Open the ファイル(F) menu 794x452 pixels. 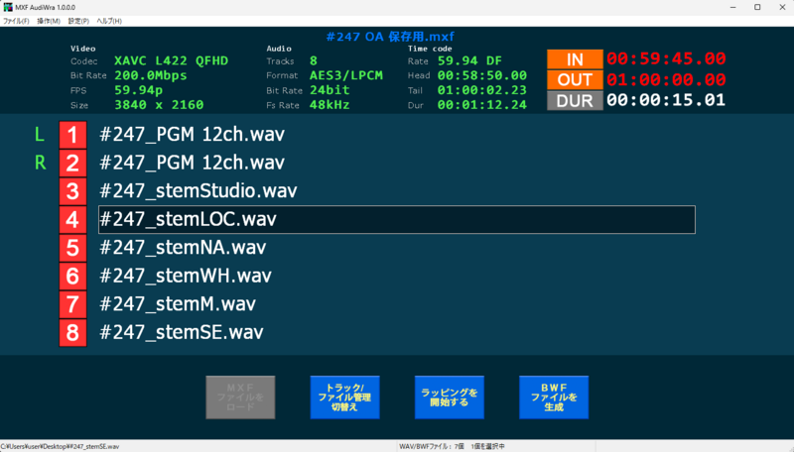click(x=16, y=21)
